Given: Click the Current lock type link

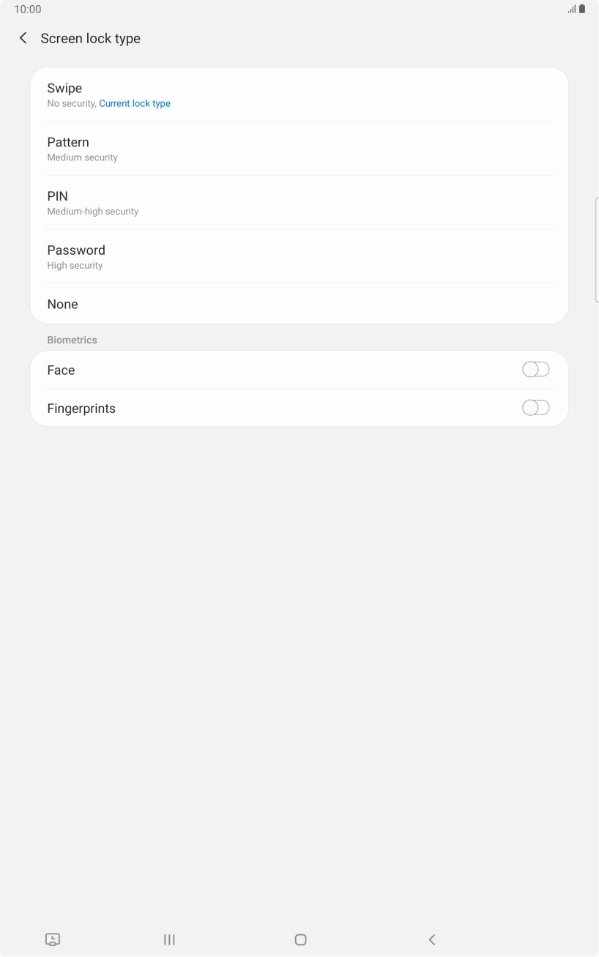Looking at the screenshot, I should pos(135,104).
